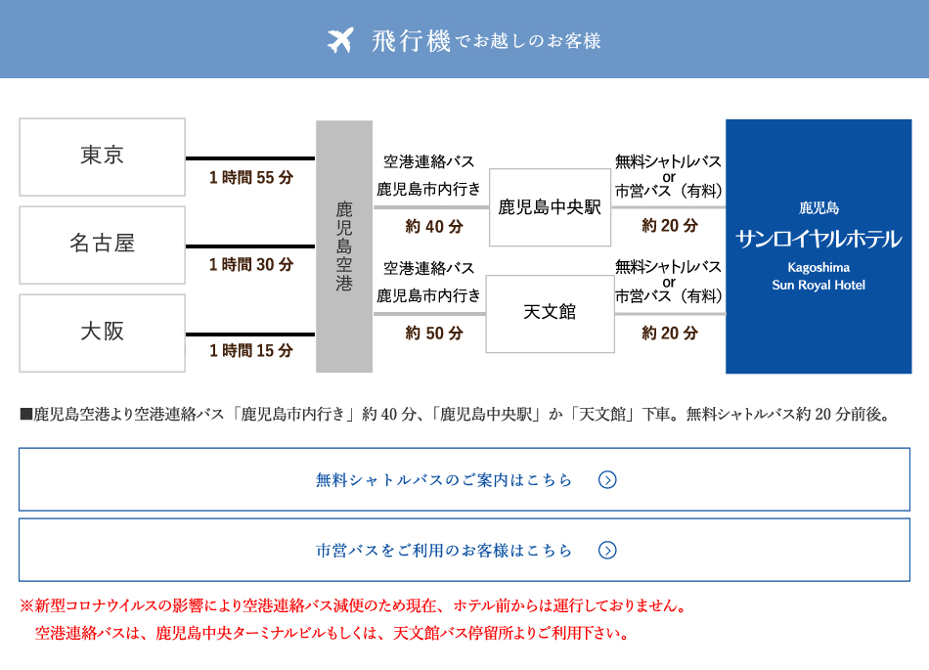Click the 天文館 stop box
Image resolution: width=929 pixels, height=670 pixels.
coord(550,313)
